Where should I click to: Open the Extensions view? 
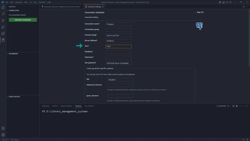3,34
